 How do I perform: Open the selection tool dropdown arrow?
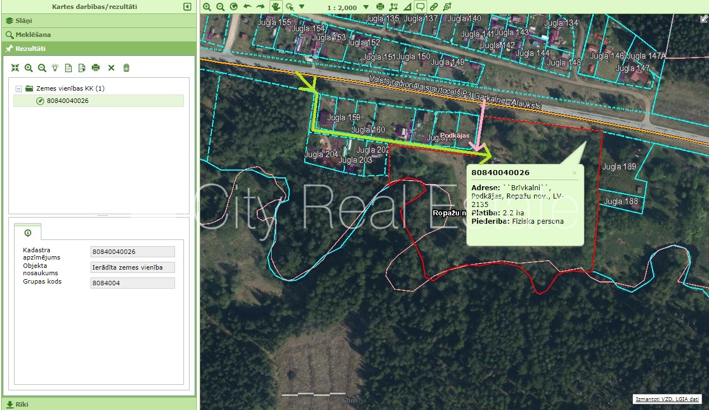pyautogui.click(x=302, y=7)
